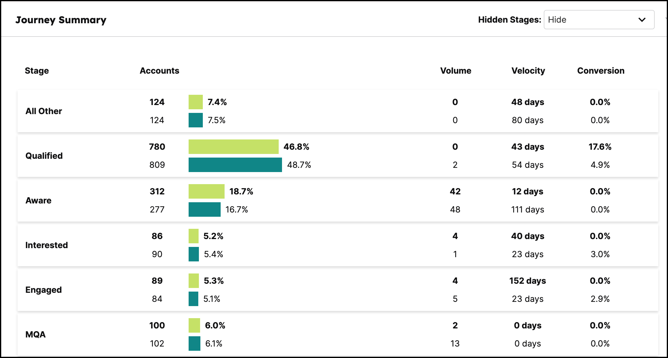This screenshot has height=358, width=668.
Task: Select the Stage column header
Action: [37, 71]
